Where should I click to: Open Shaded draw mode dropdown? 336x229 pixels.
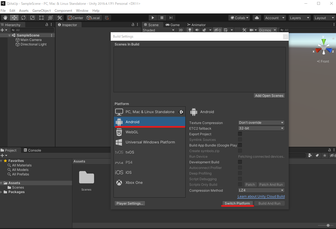point(159,30)
